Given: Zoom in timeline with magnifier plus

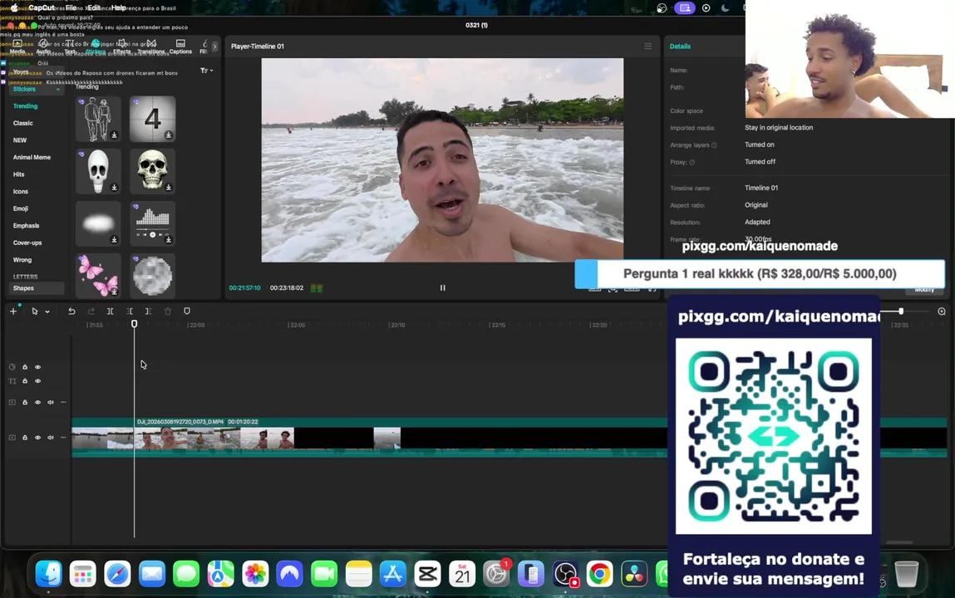Looking at the screenshot, I should 942,311.
